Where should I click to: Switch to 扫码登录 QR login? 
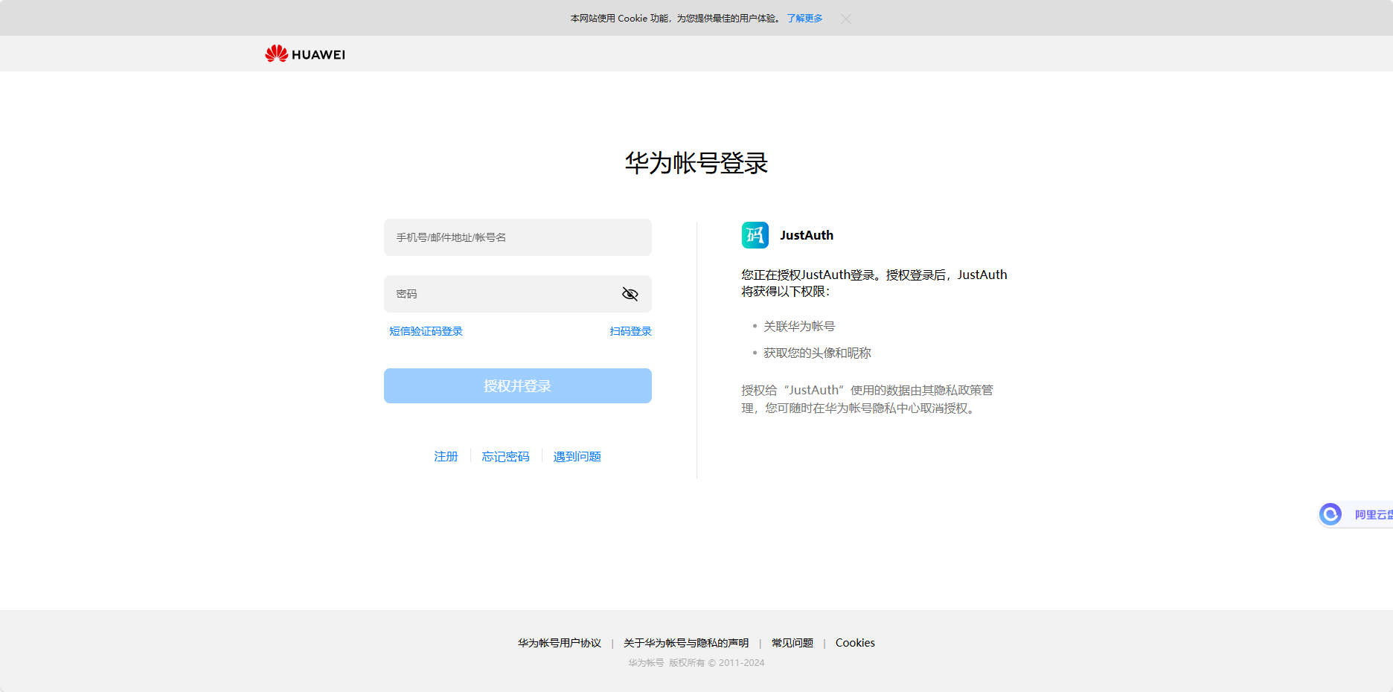tap(631, 331)
